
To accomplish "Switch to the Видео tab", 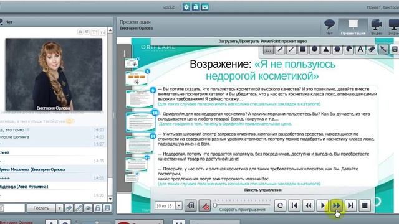I will (x=377, y=27).
